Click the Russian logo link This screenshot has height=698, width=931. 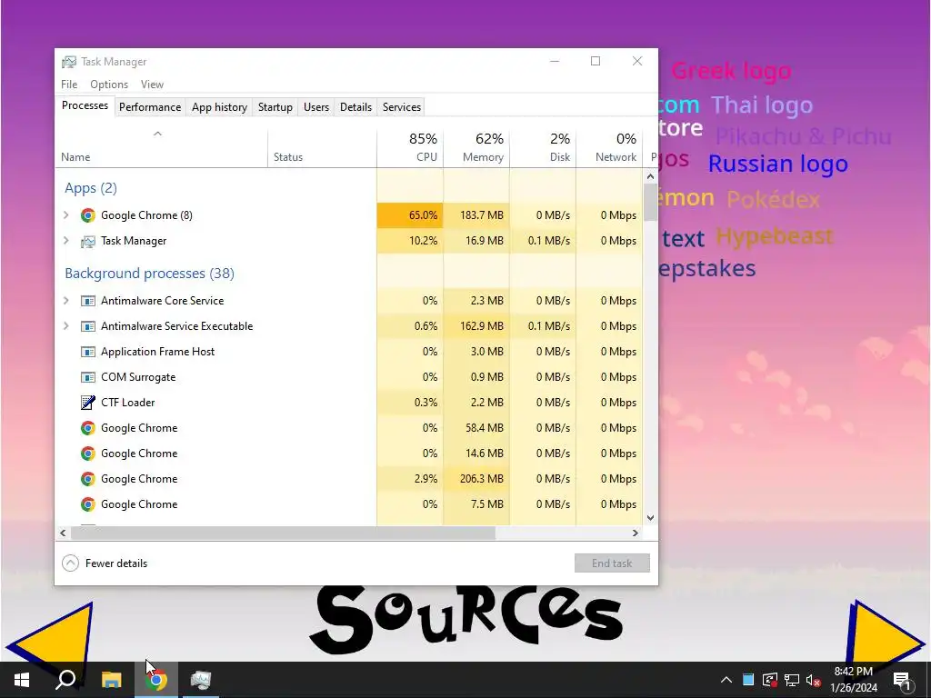pyautogui.click(x=778, y=164)
